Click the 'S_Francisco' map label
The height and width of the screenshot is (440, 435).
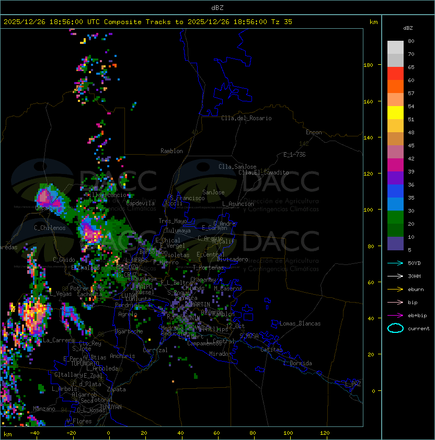tap(187, 198)
